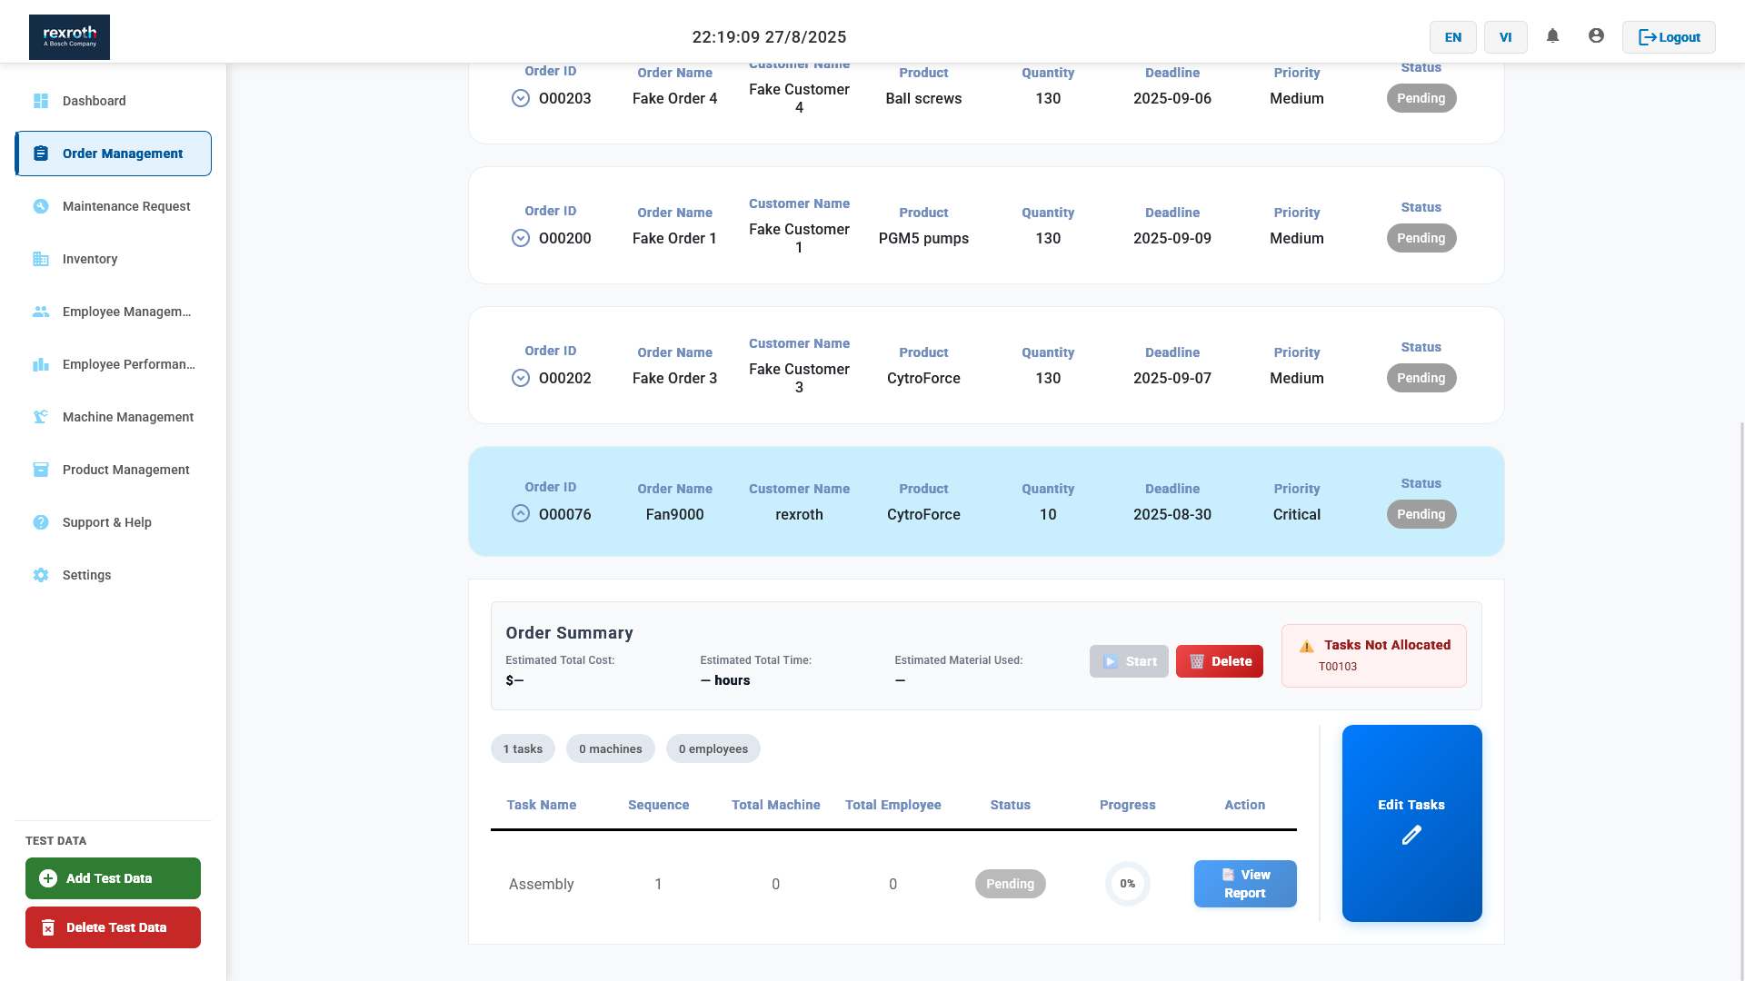This screenshot has width=1745, height=981.
Task: Click the 0% progress circle for Assembly
Action: (x=1127, y=884)
